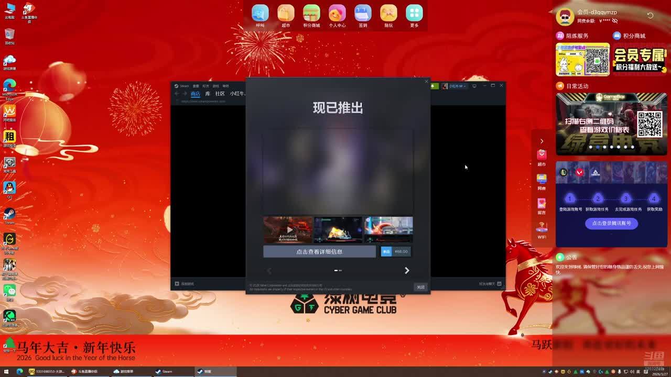Open the green WeChat desktop icon
This screenshot has height=377, width=671.
(9, 292)
